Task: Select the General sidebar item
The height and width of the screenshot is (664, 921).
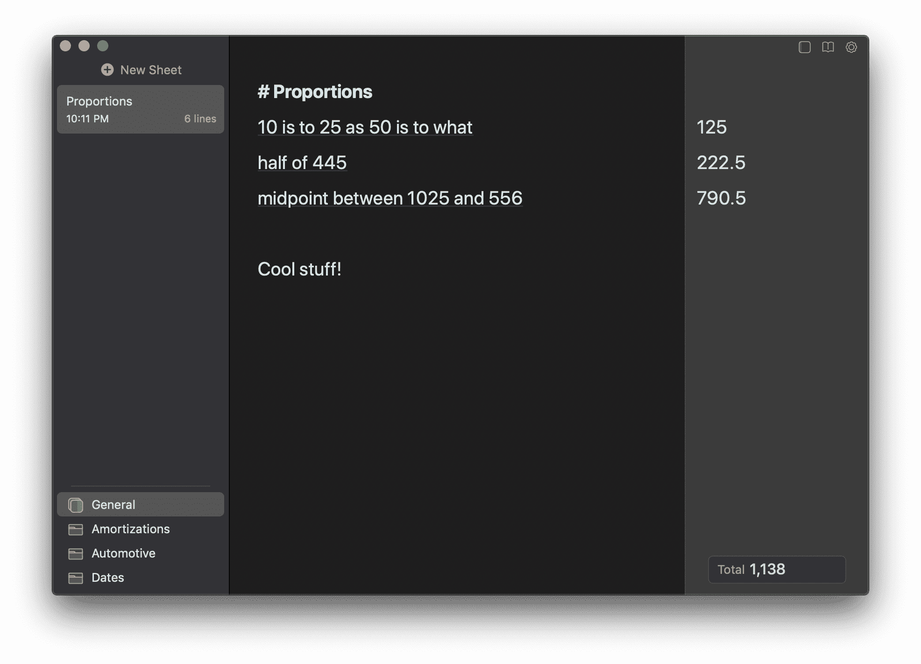Action: pos(141,504)
